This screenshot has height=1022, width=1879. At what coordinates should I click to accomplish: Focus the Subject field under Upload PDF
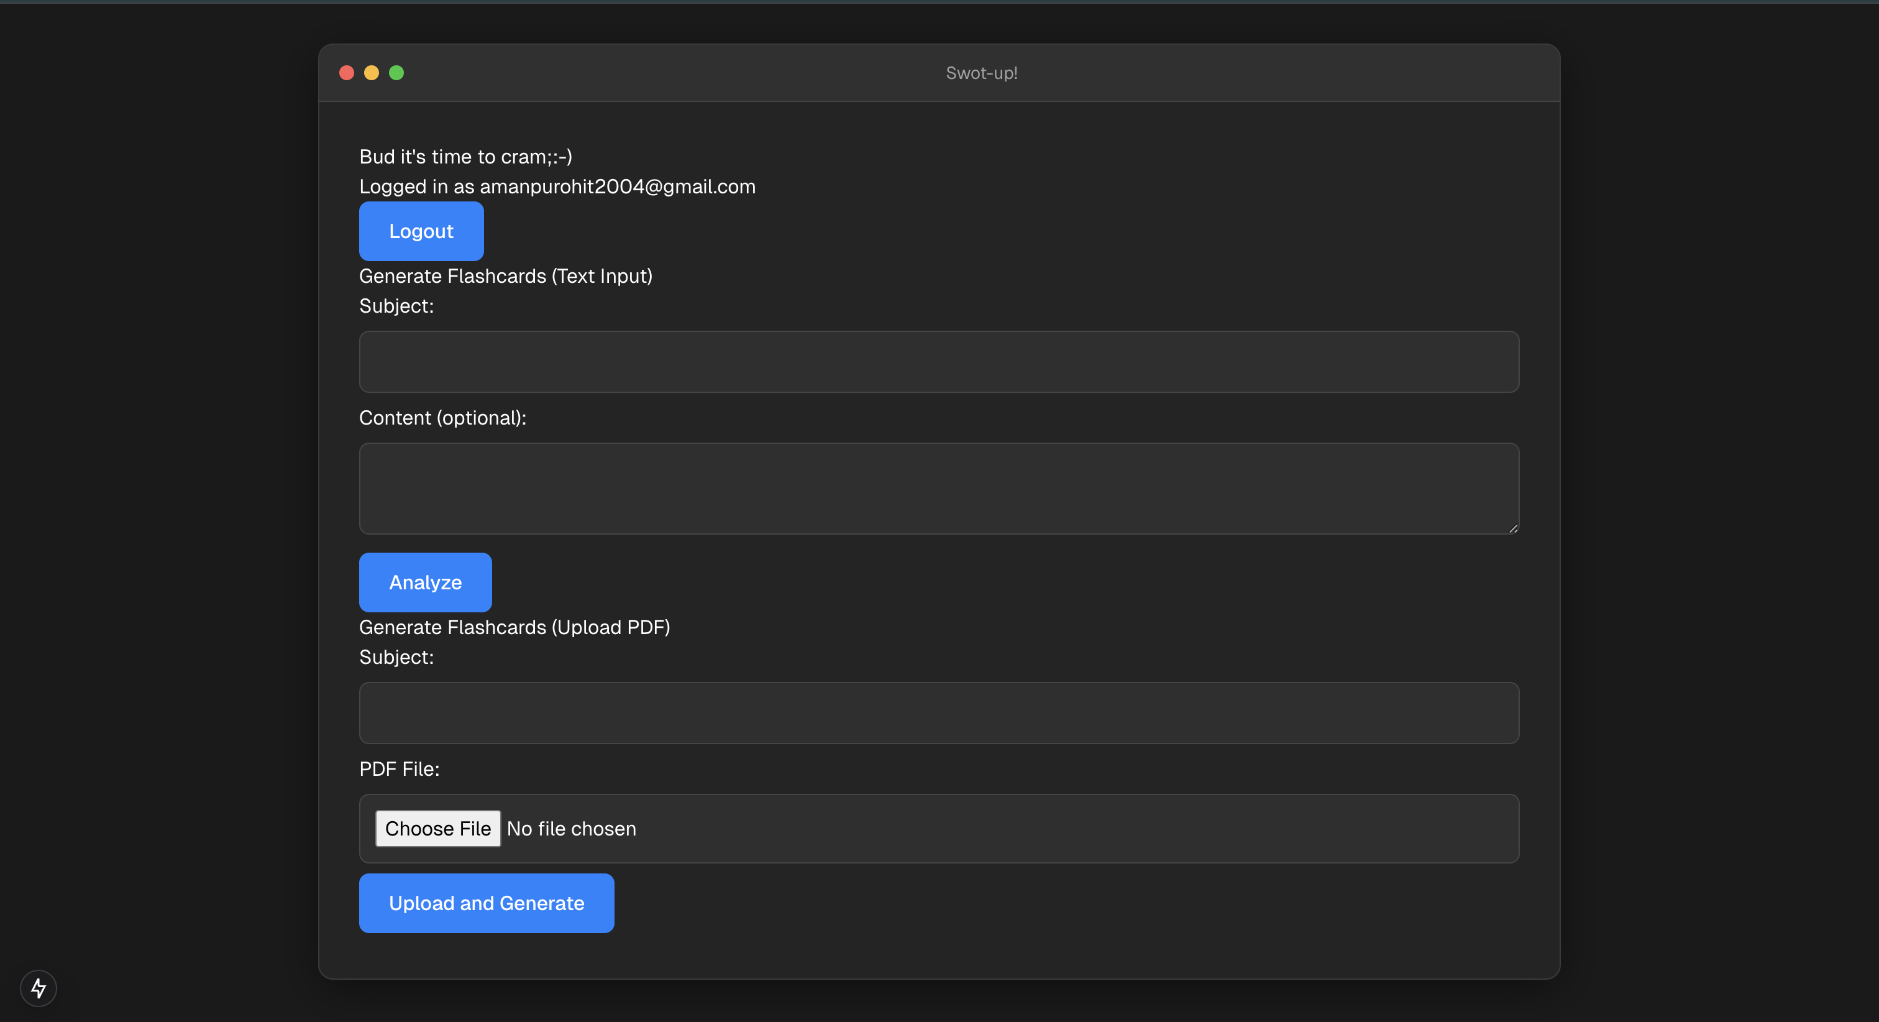[938, 713]
